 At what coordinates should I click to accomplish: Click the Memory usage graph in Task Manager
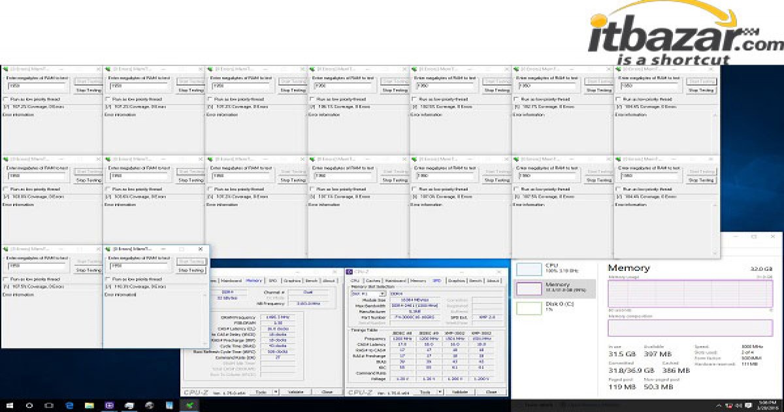click(691, 294)
